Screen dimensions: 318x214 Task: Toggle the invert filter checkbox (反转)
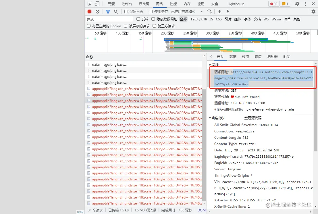[138, 19]
